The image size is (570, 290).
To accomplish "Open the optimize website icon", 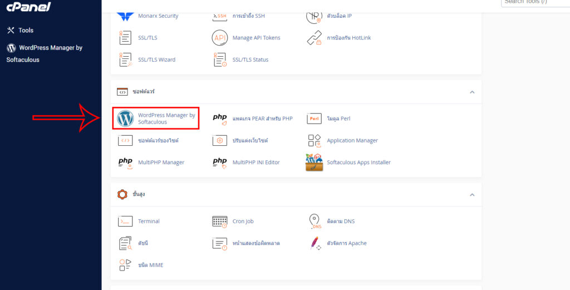I will point(219,140).
